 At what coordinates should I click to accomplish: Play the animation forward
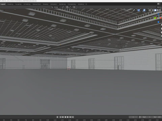point(68,117)
